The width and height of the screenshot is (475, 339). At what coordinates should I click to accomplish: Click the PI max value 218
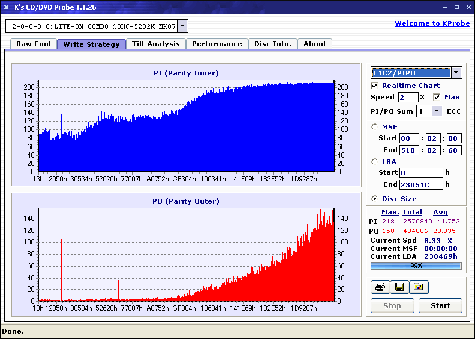pos(389,222)
